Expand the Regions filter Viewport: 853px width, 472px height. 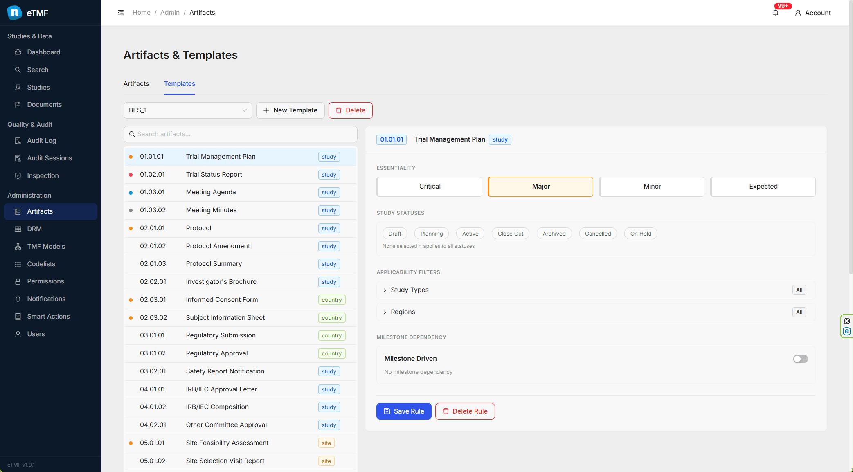[x=596, y=312]
